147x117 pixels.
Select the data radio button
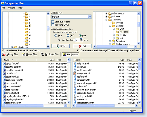(x=56, y=35)
